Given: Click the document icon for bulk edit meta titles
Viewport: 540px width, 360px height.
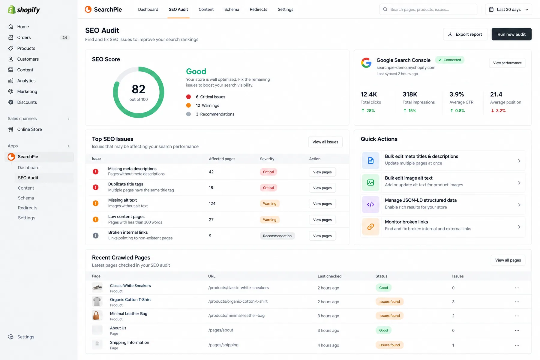Looking at the screenshot, I should [371, 160].
